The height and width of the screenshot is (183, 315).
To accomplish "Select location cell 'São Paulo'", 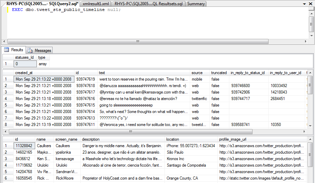I will click(191, 152).
